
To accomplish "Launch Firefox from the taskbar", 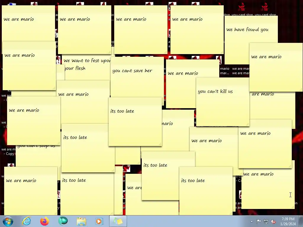I will tap(45, 221).
